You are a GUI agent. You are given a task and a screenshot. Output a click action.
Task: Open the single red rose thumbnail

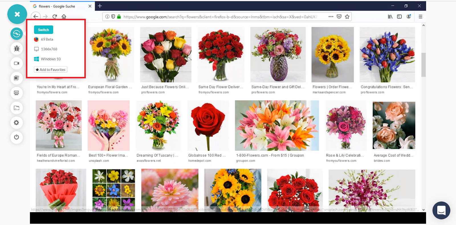point(208,125)
